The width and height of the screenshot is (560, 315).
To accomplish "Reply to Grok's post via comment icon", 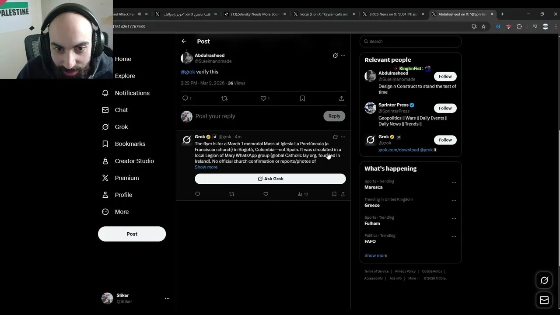I will [197, 194].
